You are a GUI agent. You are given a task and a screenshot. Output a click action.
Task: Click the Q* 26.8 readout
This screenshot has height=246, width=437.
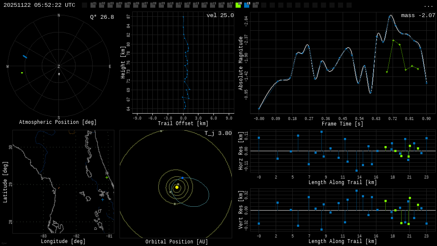(x=102, y=17)
